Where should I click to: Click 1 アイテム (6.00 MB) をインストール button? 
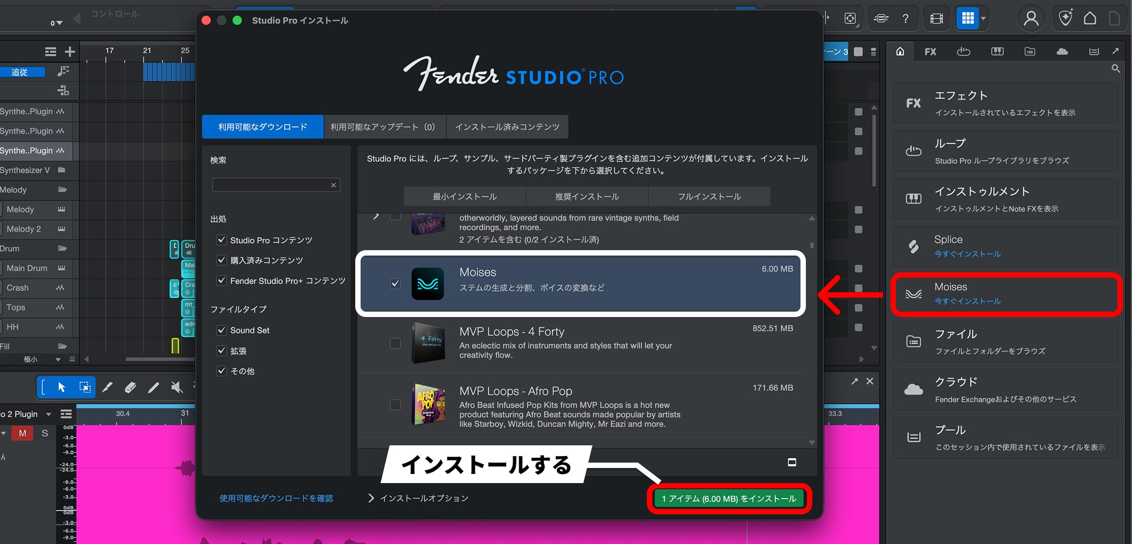coord(729,499)
